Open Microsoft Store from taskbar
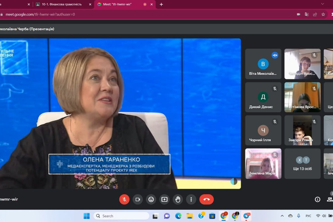Screen dimensions: 333x222 pyautogui.click(x=212, y=216)
